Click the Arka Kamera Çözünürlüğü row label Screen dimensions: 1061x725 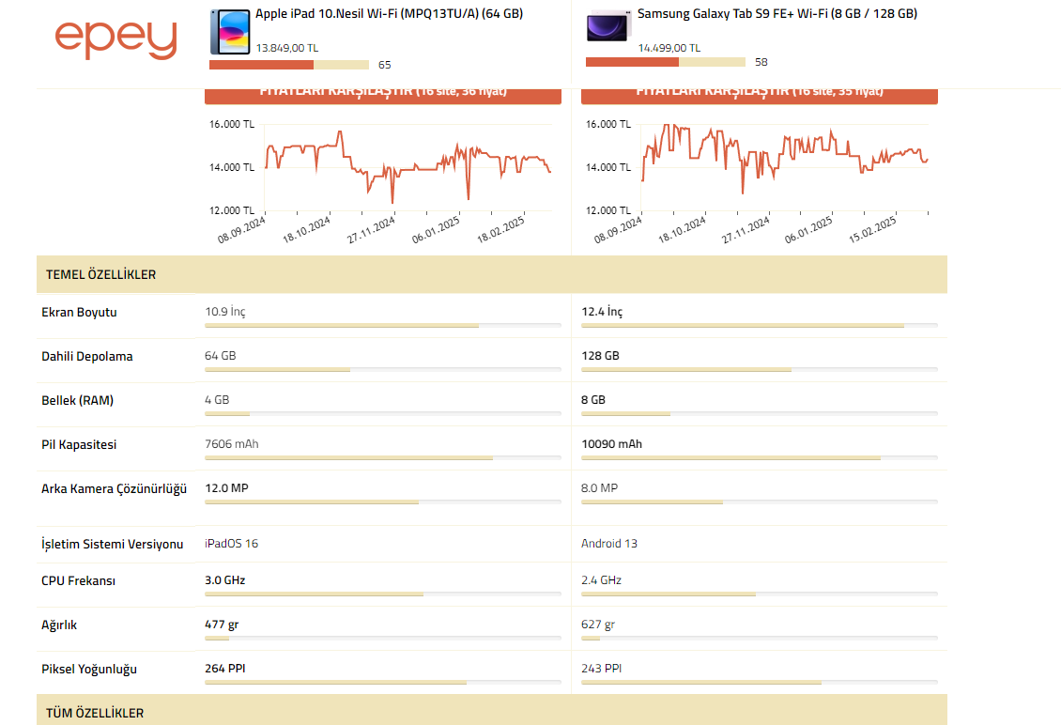[114, 488]
